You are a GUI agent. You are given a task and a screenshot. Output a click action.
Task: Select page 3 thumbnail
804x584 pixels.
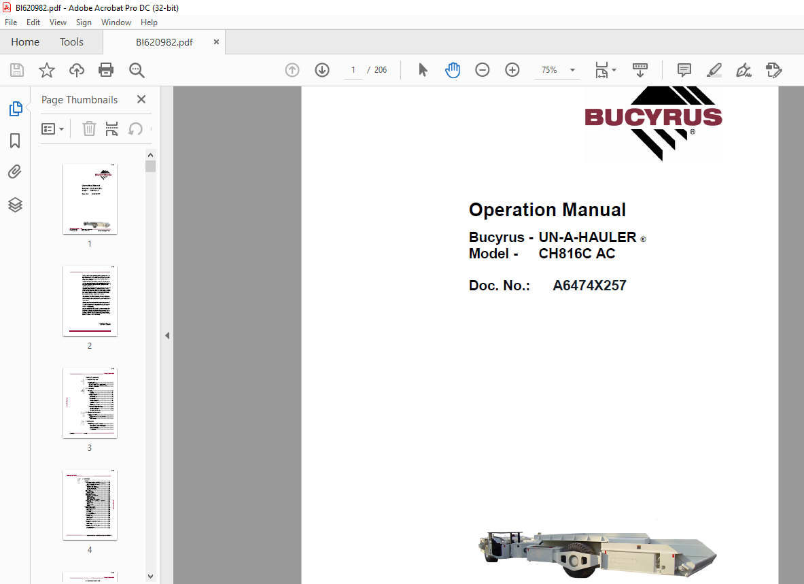tap(90, 403)
